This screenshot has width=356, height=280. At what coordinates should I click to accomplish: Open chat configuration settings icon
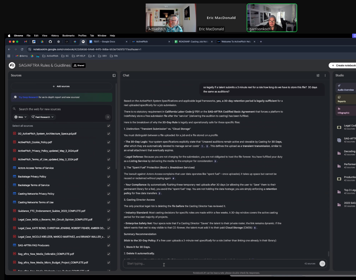(318, 75)
